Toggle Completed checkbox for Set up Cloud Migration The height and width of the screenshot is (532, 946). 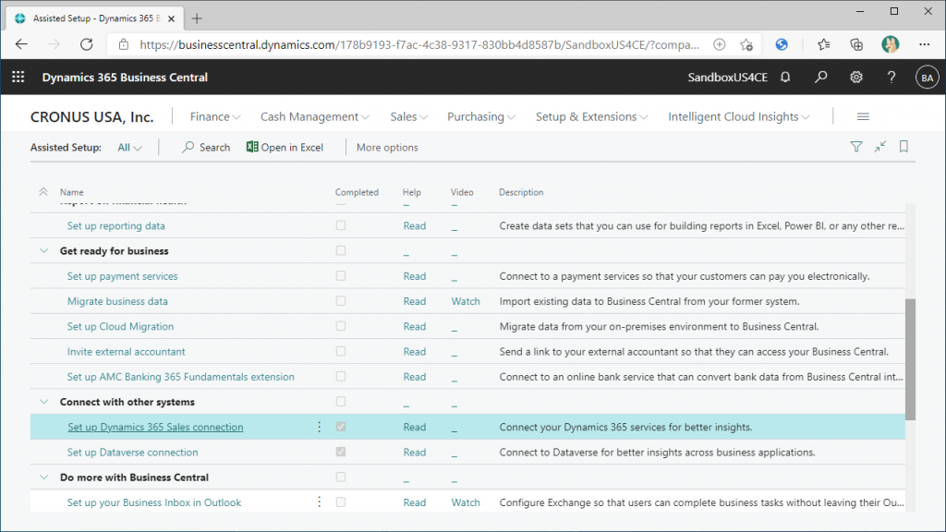[x=341, y=326]
